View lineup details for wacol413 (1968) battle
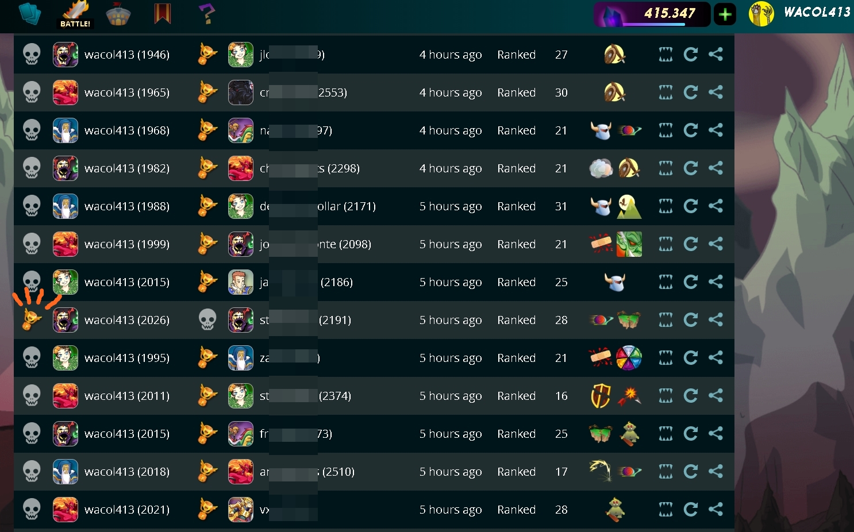Screen dimensions: 854x532 pyautogui.click(x=665, y=130)
